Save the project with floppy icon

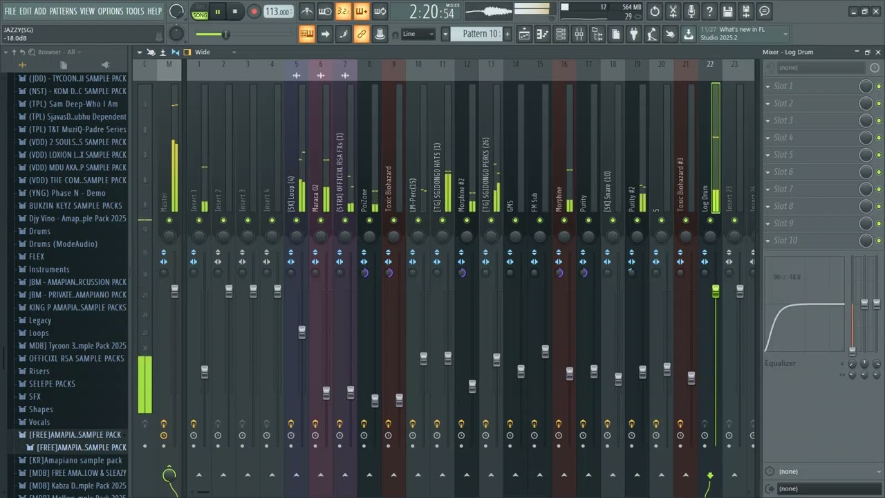pos(727,11)
